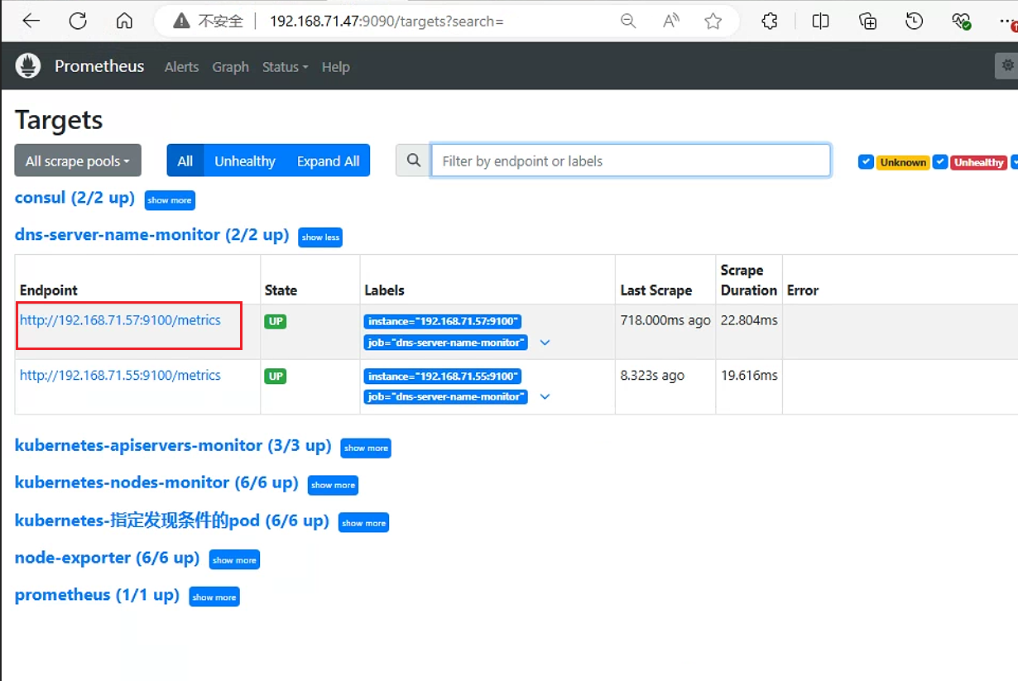
Task: Toggle the Unhealthy state checkbox
Action: coord(939,162)
